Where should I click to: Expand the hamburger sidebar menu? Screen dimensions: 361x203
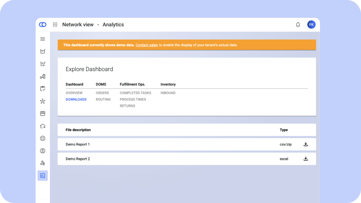[x=43, y=39]
